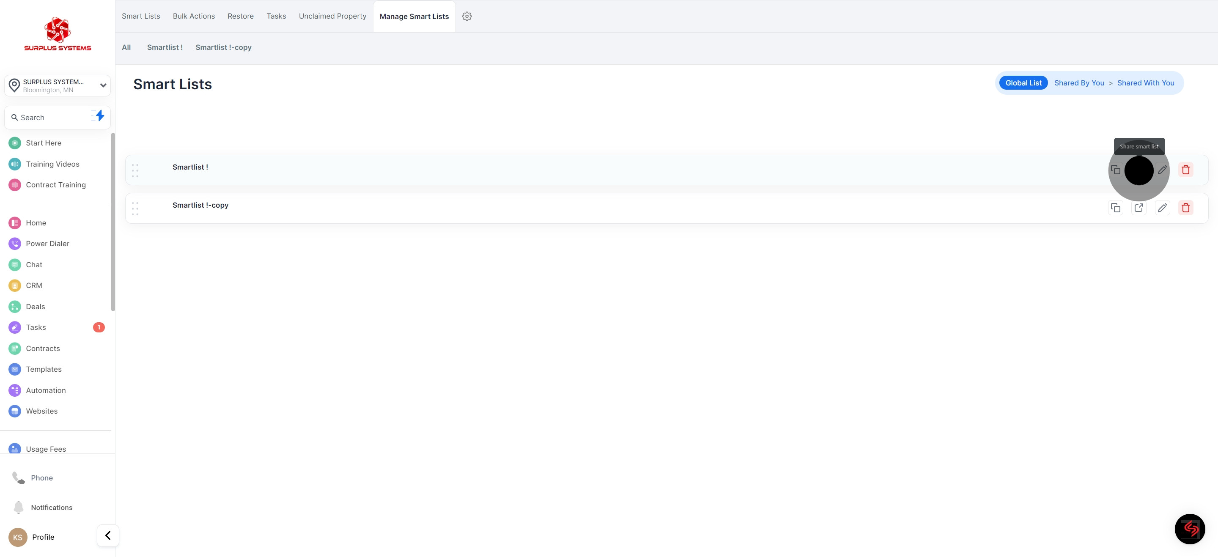Open the Smartlist !-copy sub-tab link

(x=223, y=48)
